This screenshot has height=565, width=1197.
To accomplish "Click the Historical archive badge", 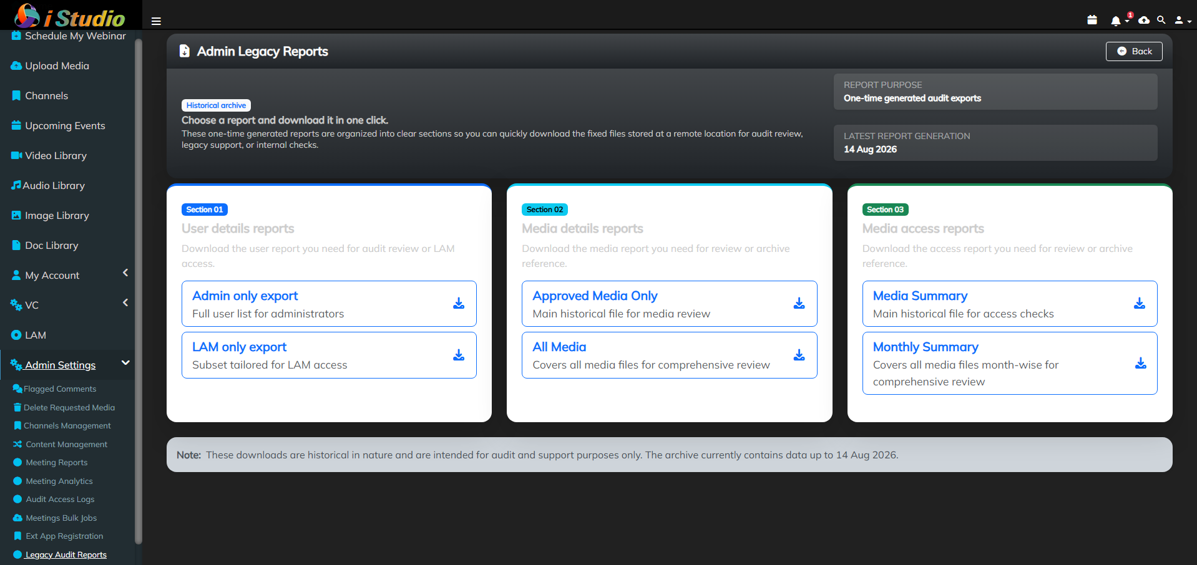I will pyautogui.click(x=216, y=105).
